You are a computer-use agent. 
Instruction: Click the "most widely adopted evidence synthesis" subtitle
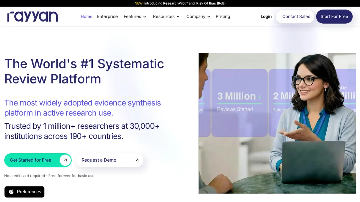[82, 108]
